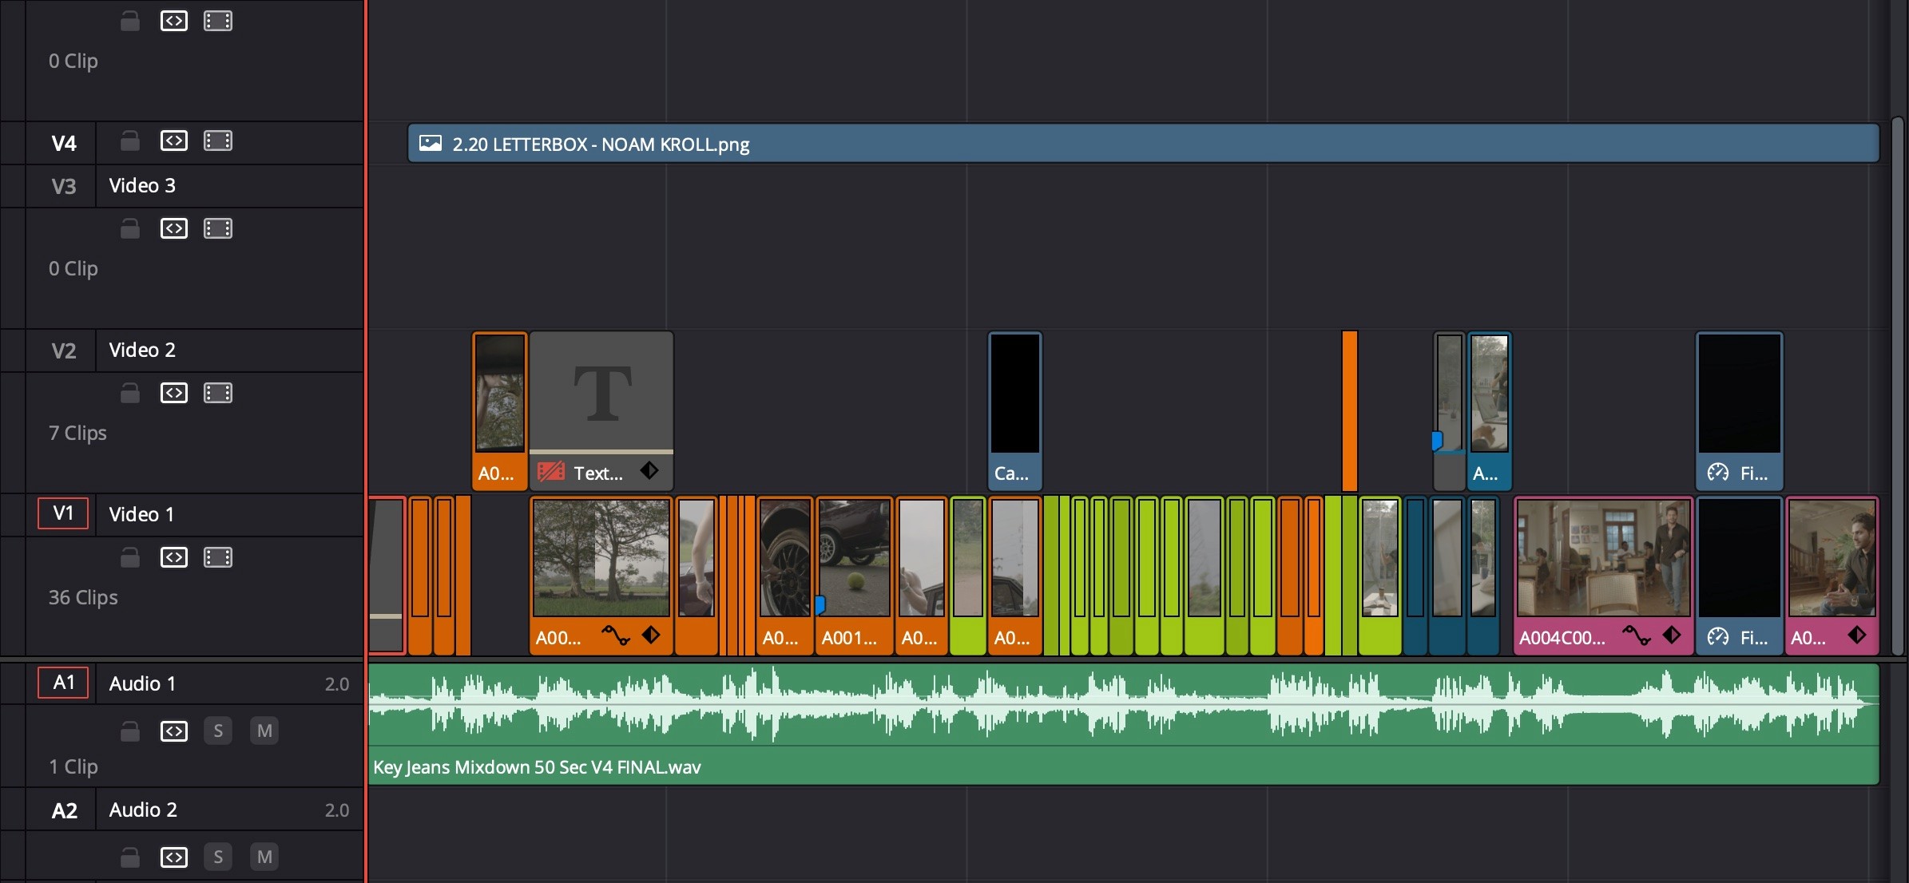1909x883 pixels.
Task: Open curve editor icon on A004C00 clip
Action: (x=1636, y=636)
